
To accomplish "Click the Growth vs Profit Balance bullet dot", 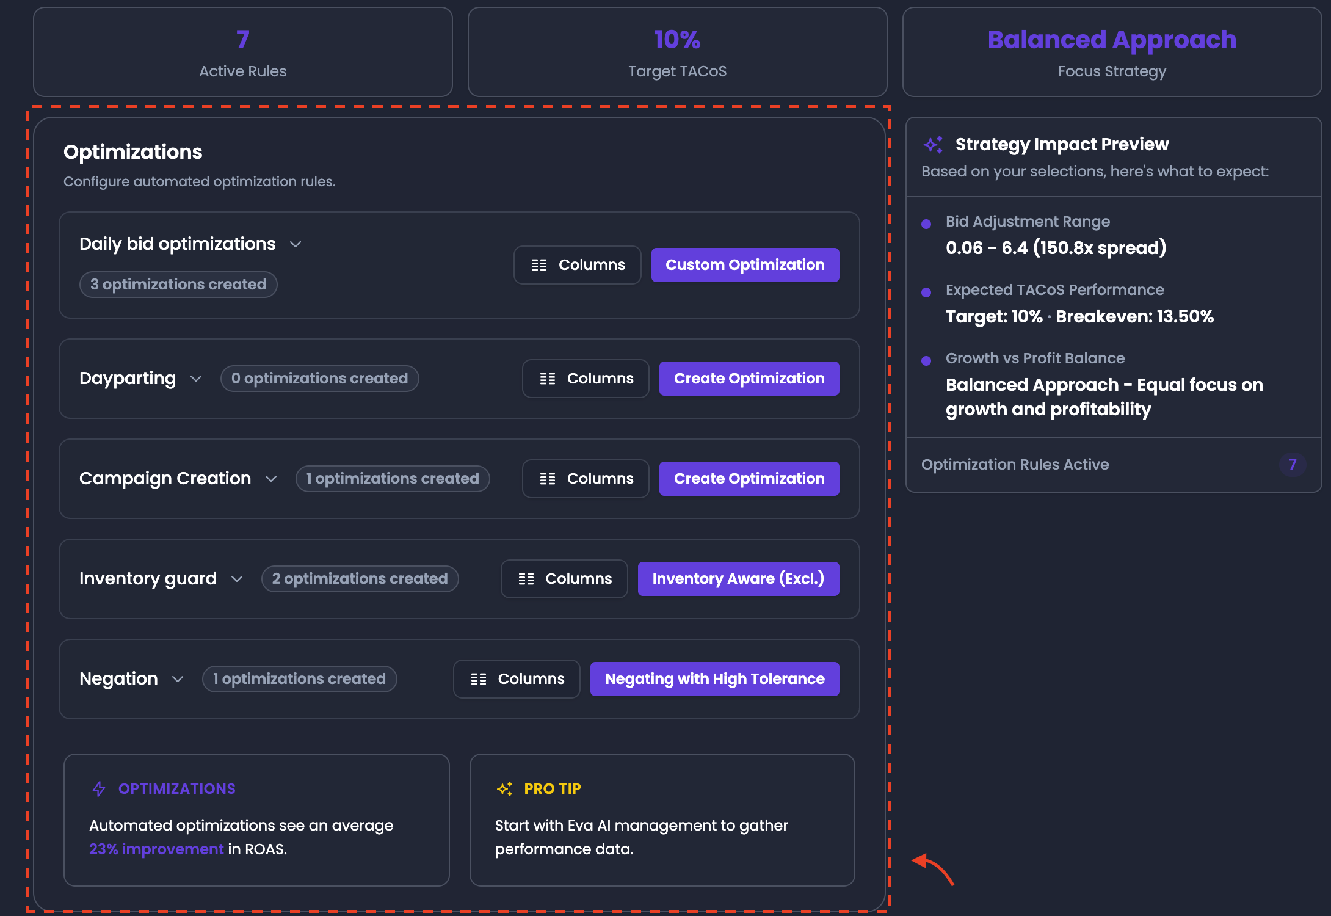I will coord(926,361).
